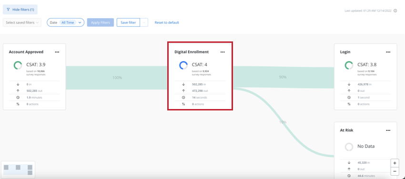
Task: Click the clock icon beside 14 seconds
Action: (183, 98)
